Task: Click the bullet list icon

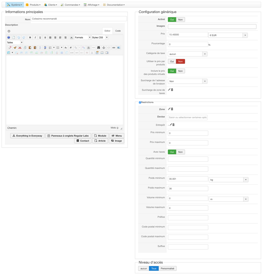Action: click(58, 47)
